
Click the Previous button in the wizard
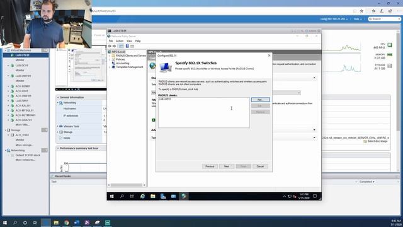click(x=210, y=166)
